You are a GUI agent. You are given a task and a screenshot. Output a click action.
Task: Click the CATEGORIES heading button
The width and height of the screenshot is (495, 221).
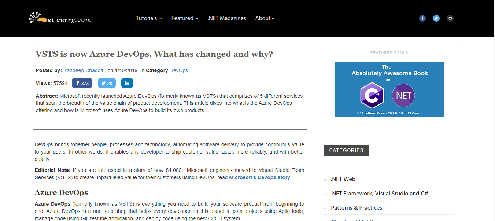tap(346, 150)
